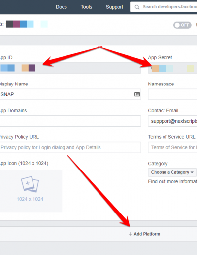Click the Display Name field containing SNAP
The image size is (197, 255).
point(70,94)
